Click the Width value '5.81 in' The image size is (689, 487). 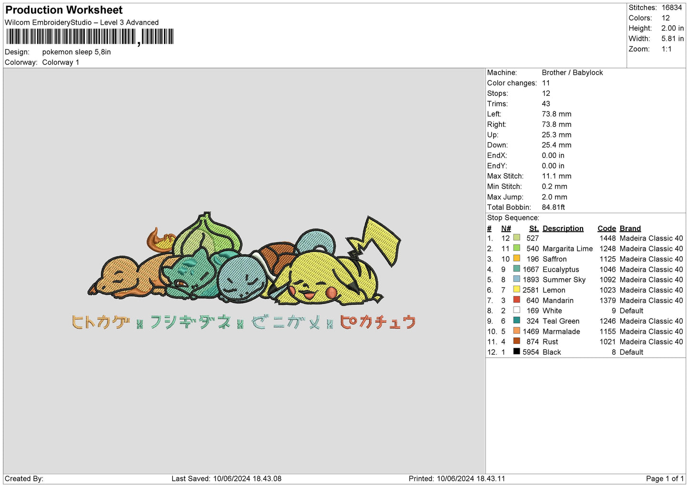(672, 39)
